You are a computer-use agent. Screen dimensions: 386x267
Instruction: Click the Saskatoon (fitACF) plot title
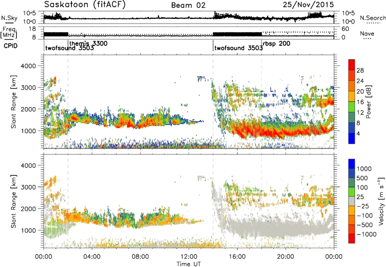85,4
